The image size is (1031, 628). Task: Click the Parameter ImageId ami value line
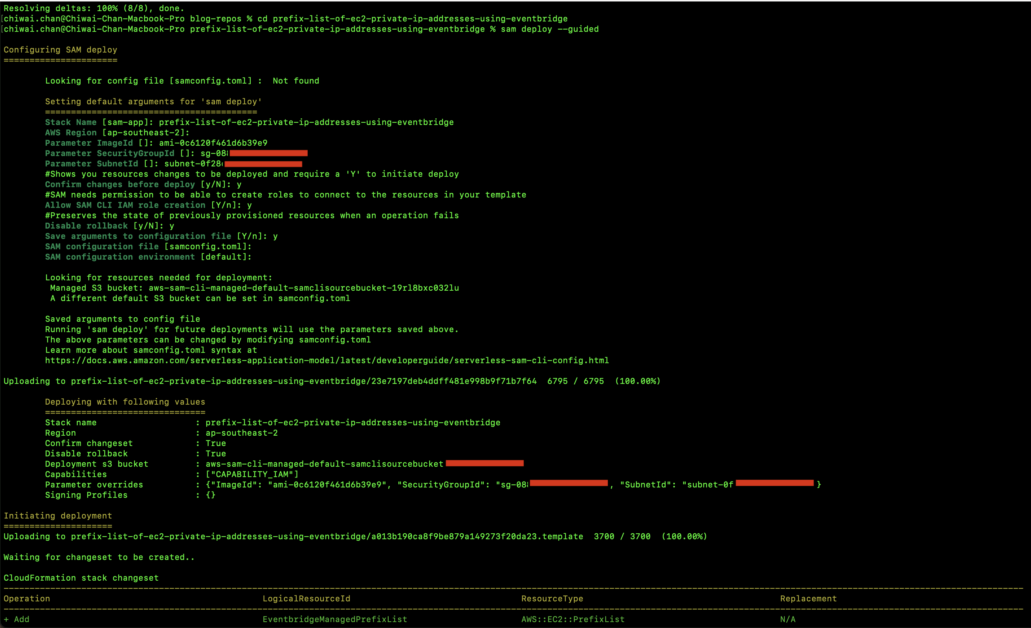[x=156, y=143]
